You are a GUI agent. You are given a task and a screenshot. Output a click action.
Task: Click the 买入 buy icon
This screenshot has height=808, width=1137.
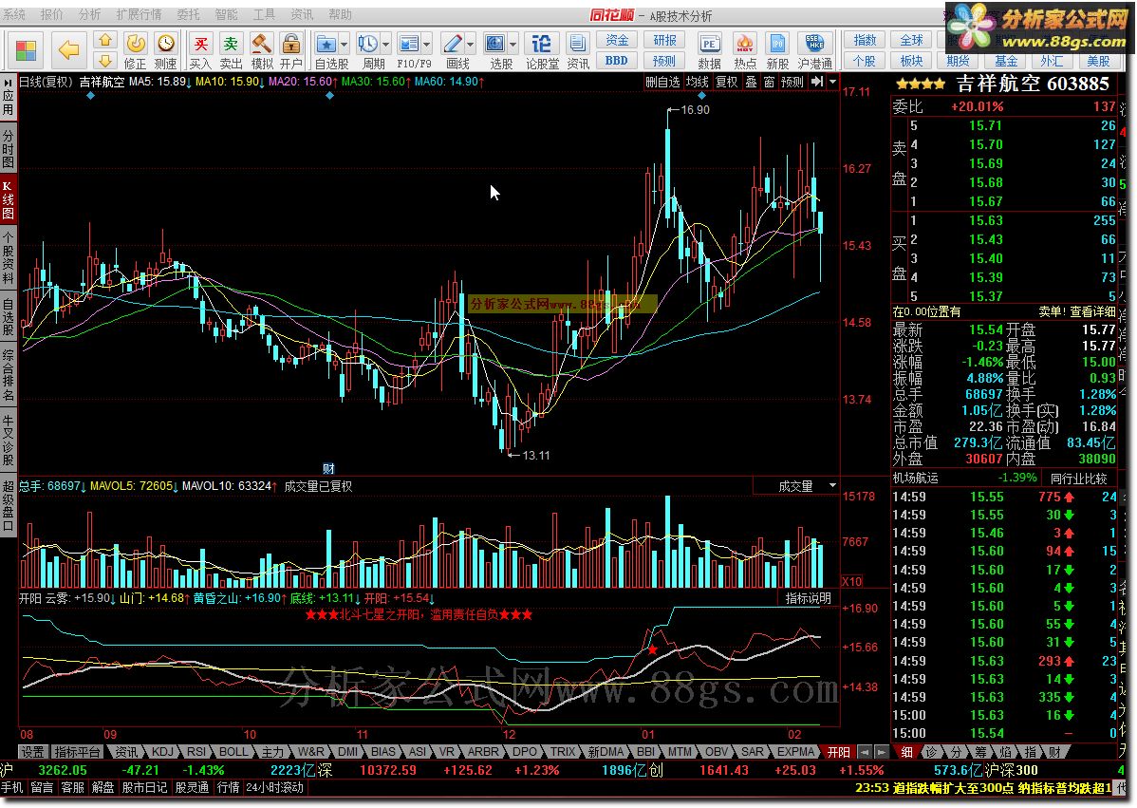click(201, 50)
